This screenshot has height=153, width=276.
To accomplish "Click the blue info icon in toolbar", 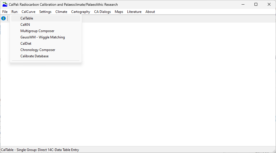I will tap(3, 18).
